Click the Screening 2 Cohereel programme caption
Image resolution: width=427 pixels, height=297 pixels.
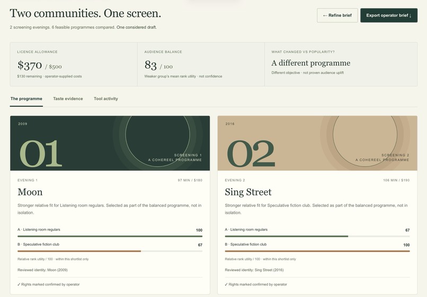(x=382, y=158)
